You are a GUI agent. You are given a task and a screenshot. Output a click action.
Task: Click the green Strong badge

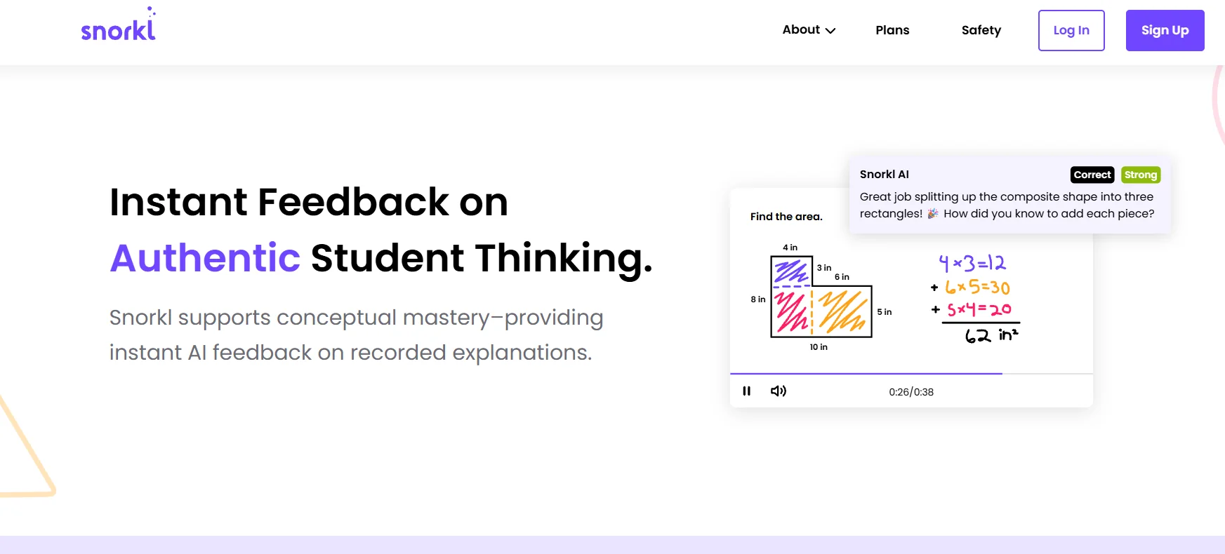(1140, 175)
